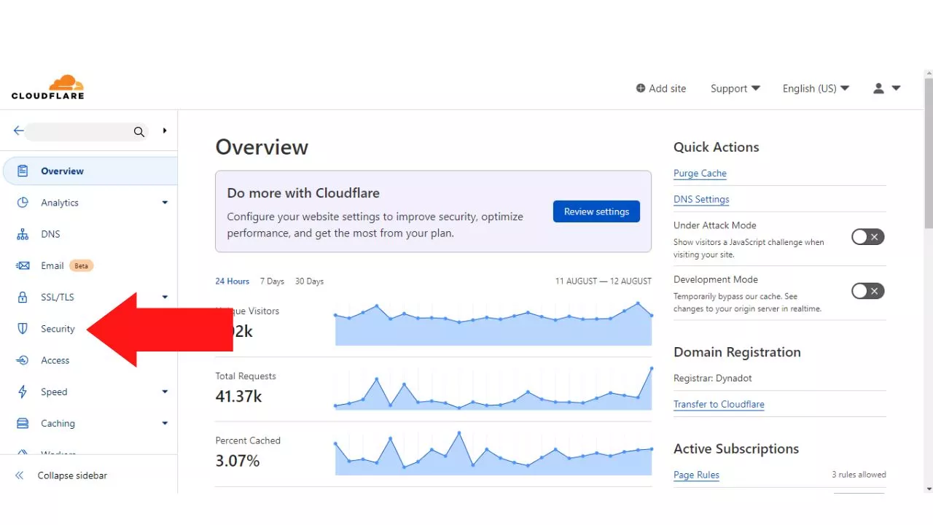Click the double-chevron collapse sidebar icon

click(20, 475)
